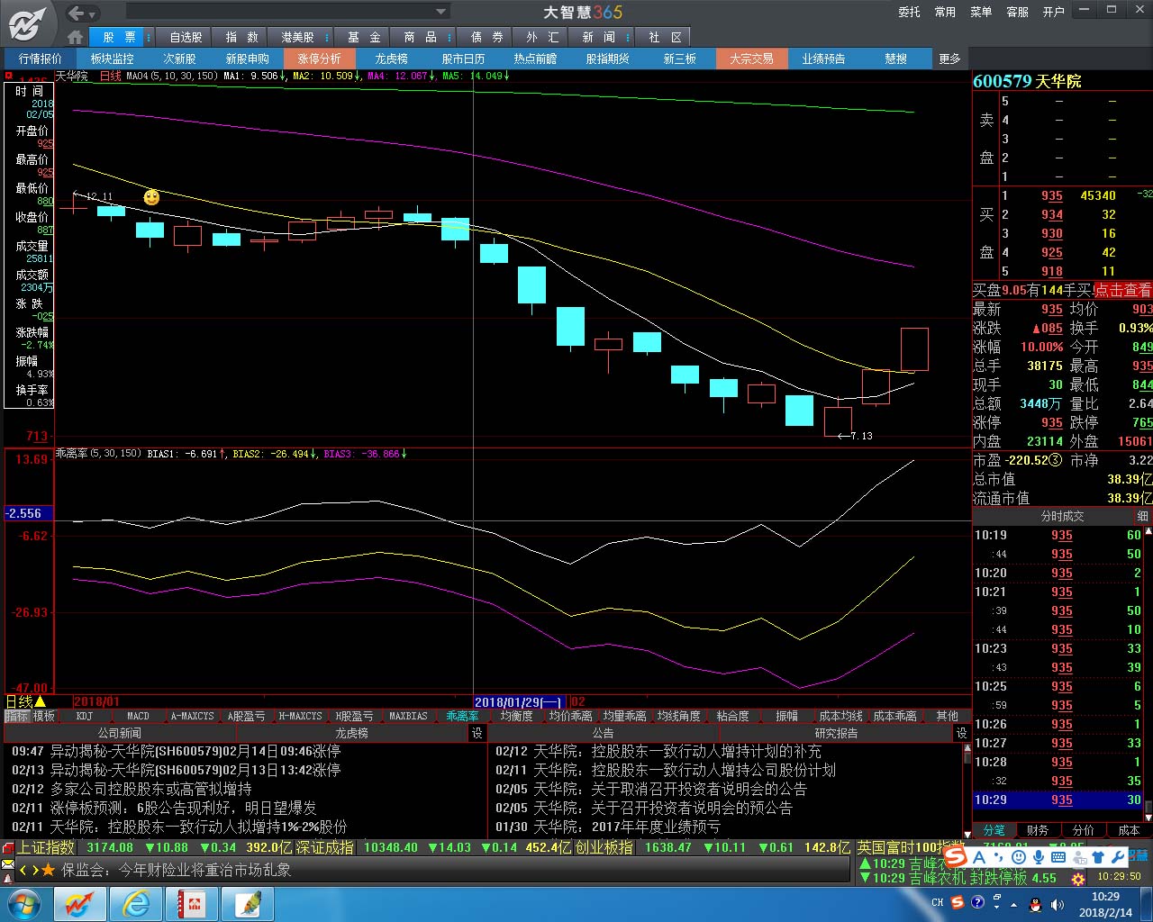Viewport: 1153px width, 922px height.
Task: Click the yellow triangle beside 日线 label
Action: 40,701
